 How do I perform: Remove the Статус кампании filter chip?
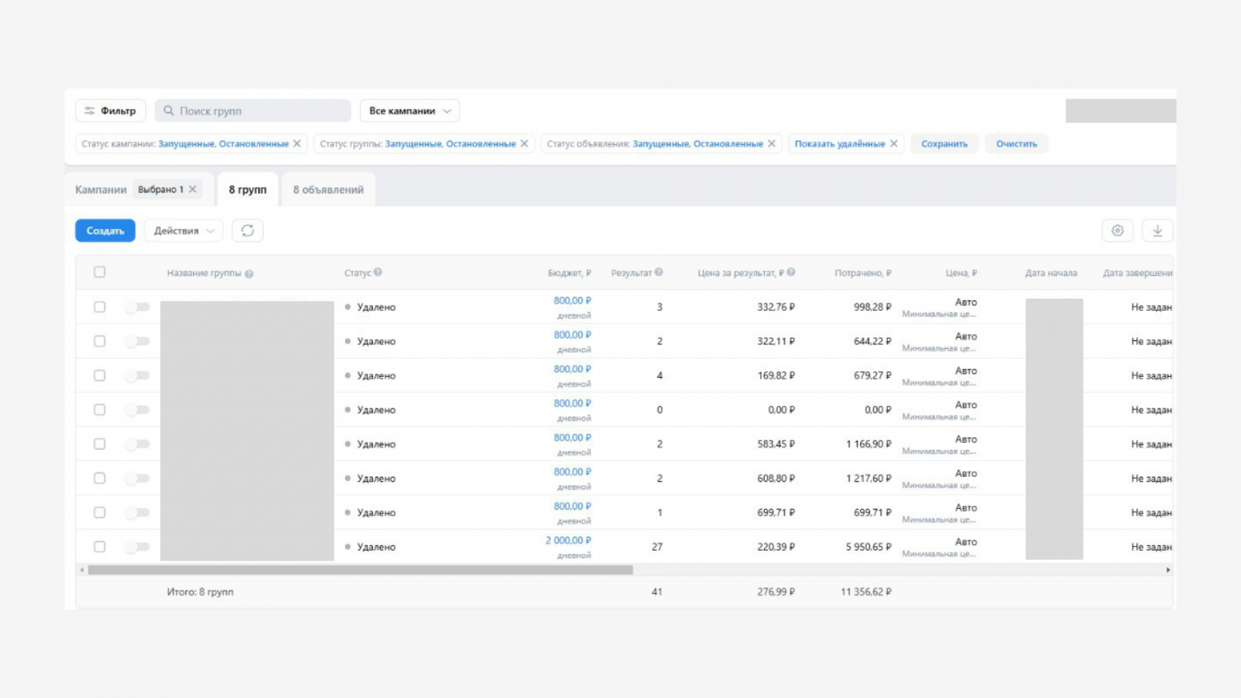point(297,143)
